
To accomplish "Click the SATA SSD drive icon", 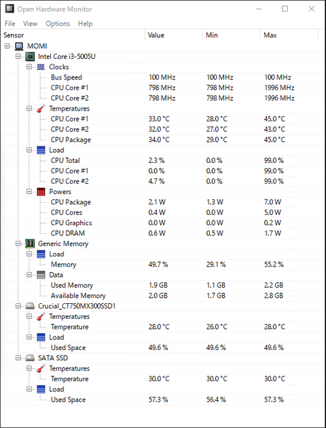I will tap(30, 358).
